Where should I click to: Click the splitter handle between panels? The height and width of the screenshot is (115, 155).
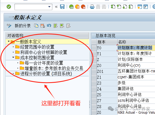tap(90, 104)
